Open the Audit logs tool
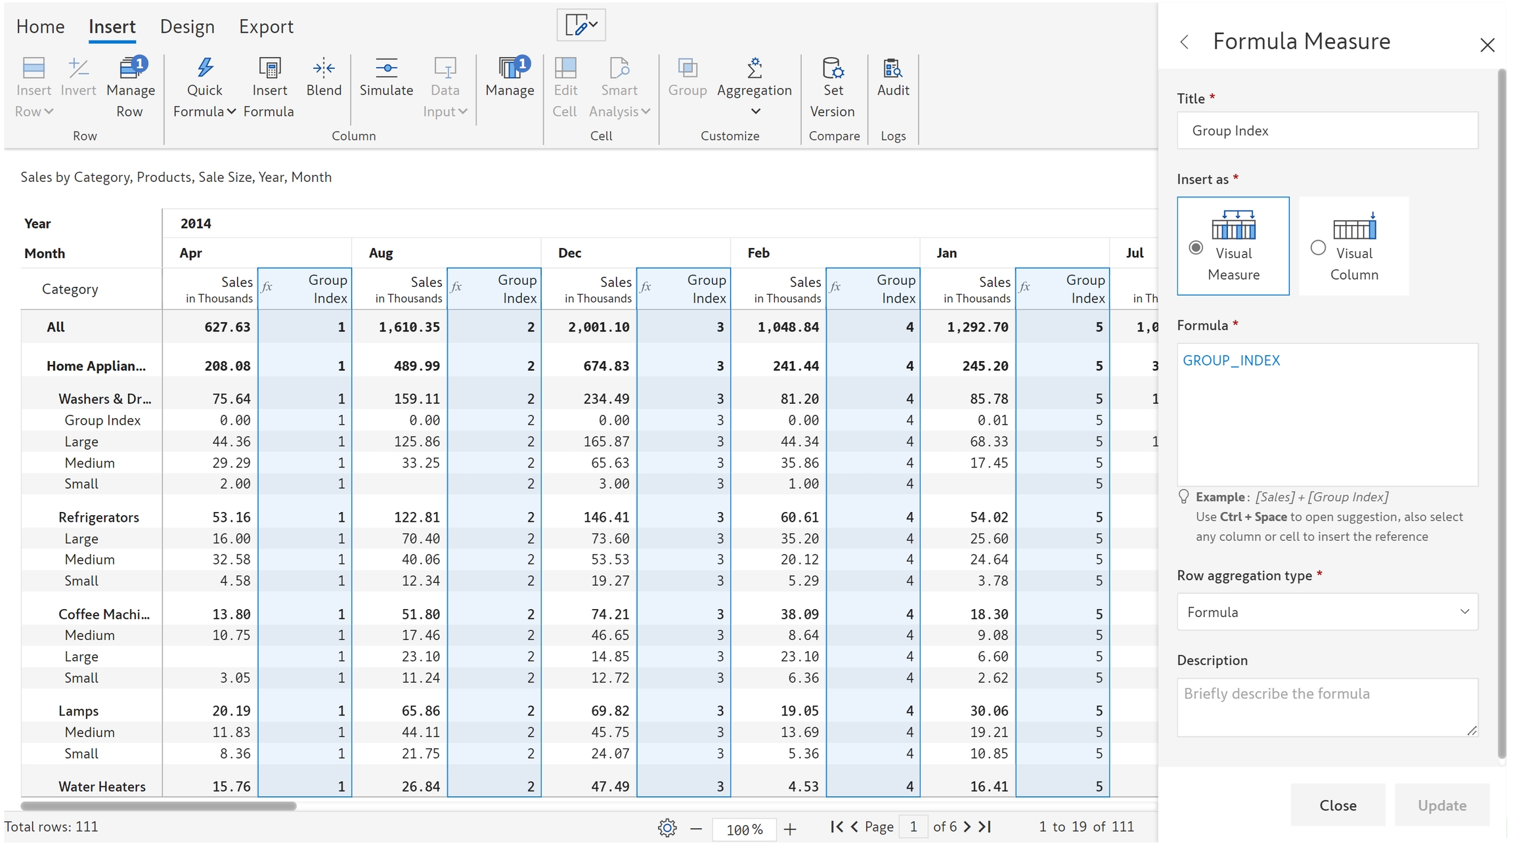The height and width of the screenshot is (848, 1513). [892, 68]
